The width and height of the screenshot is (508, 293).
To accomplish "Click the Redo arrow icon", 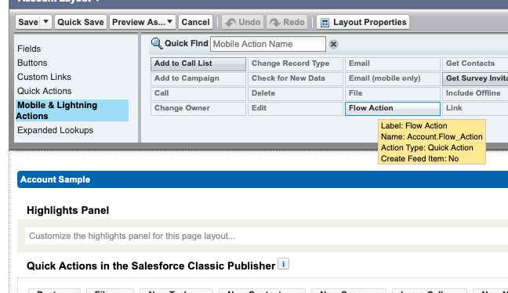I will tap(275, 23).
